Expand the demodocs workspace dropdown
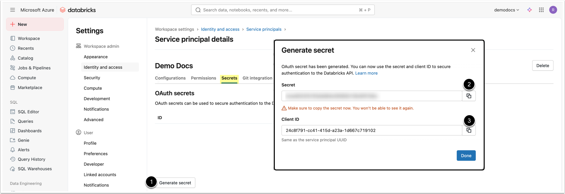 pyautogui.click(x=506, y=10)
